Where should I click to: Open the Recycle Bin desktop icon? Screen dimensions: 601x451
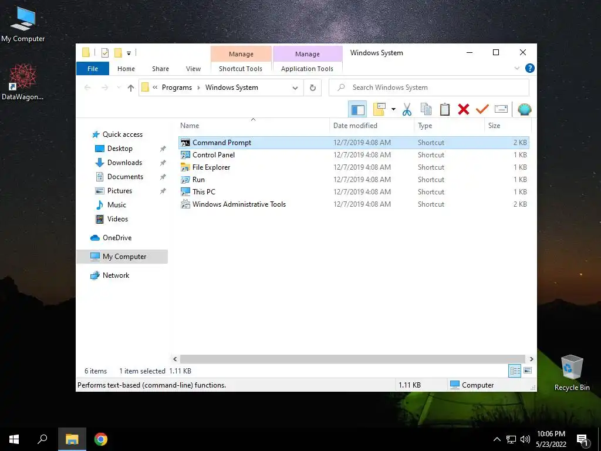tap(572, 373)
